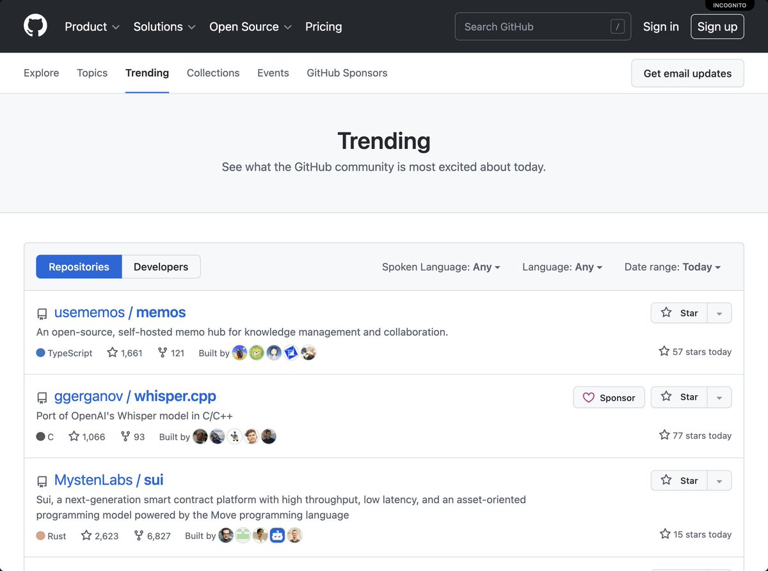The height and width of the screenshot is (571, 768).
Task: Click the Incognito badge
Action: [x=730, y=5]
